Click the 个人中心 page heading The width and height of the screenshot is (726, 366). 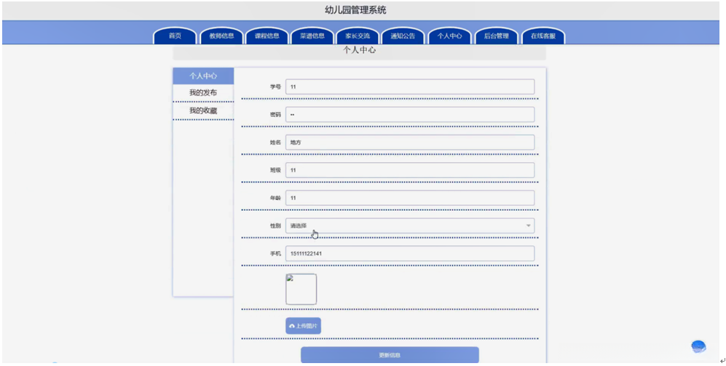(x=359, y=50)
